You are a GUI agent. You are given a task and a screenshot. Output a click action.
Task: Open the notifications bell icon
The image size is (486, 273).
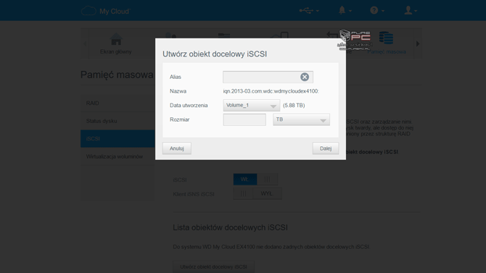[x=345, y=11]
